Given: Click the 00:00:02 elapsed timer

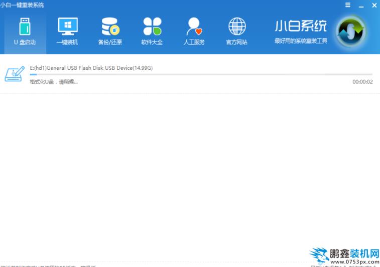Looking at the screenshot, I should point(362,82).
